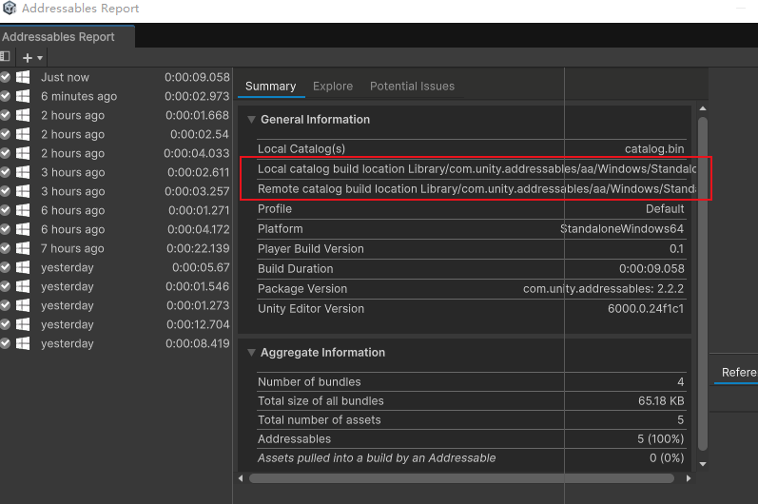The height and width of the screenshot is (504, 758).
Task: Select yesterday build with duration 0:00:01.546
Action: 115,286
